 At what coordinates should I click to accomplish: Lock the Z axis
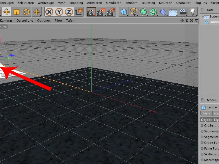point(69,12)
